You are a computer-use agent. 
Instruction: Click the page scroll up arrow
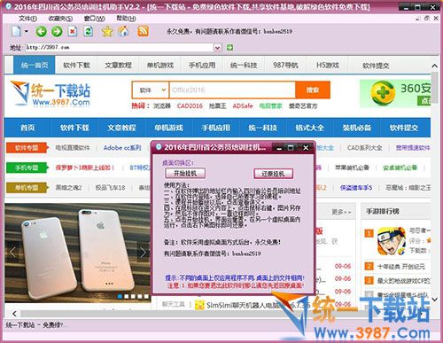point(434,66)
